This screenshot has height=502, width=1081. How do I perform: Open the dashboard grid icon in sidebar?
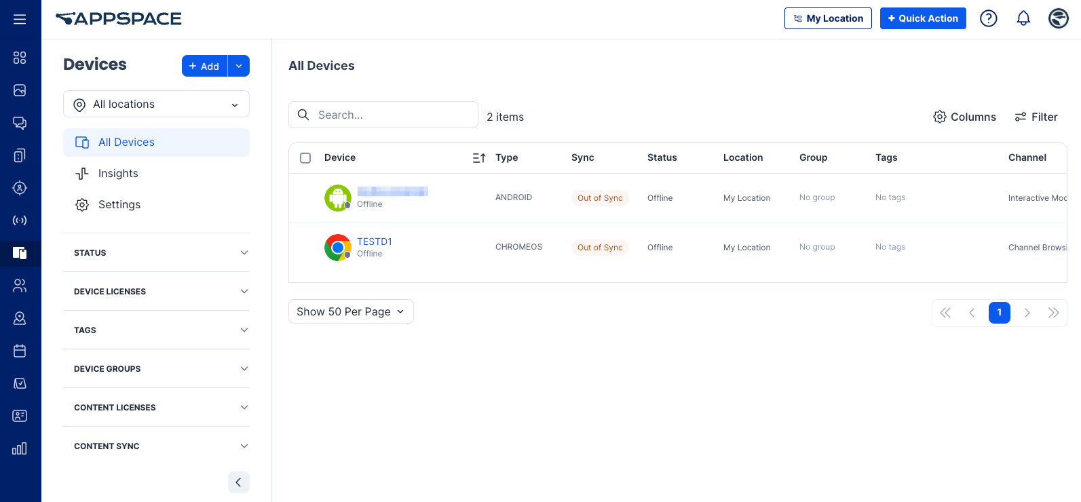(20, 58)
